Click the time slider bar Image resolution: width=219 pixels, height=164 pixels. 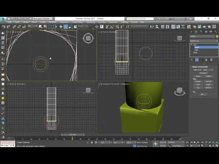click(73, 135)
